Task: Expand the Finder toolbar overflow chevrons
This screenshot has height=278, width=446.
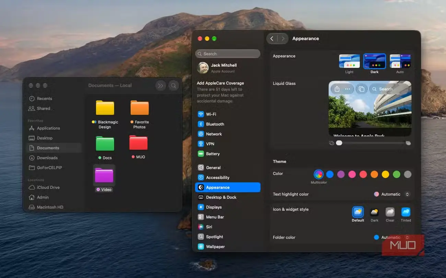Action: pyautogui.click(x=161, y=86)
